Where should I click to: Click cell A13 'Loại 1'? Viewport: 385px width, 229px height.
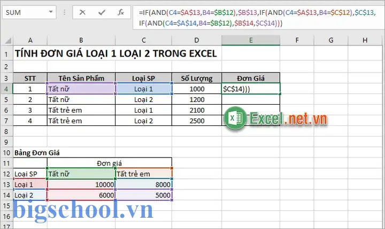click(x=30, y=184)
